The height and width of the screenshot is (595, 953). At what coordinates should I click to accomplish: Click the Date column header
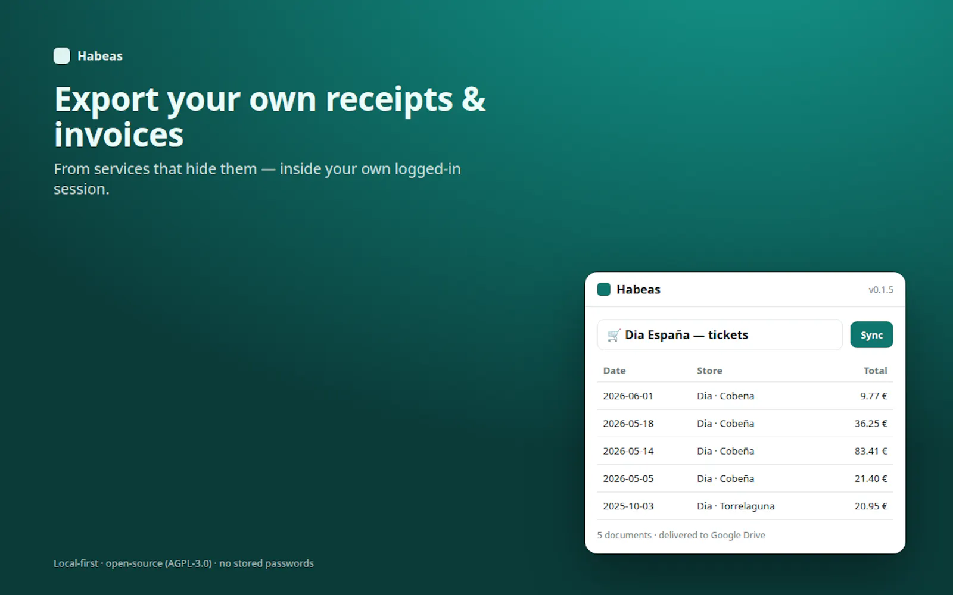(614, 371)
